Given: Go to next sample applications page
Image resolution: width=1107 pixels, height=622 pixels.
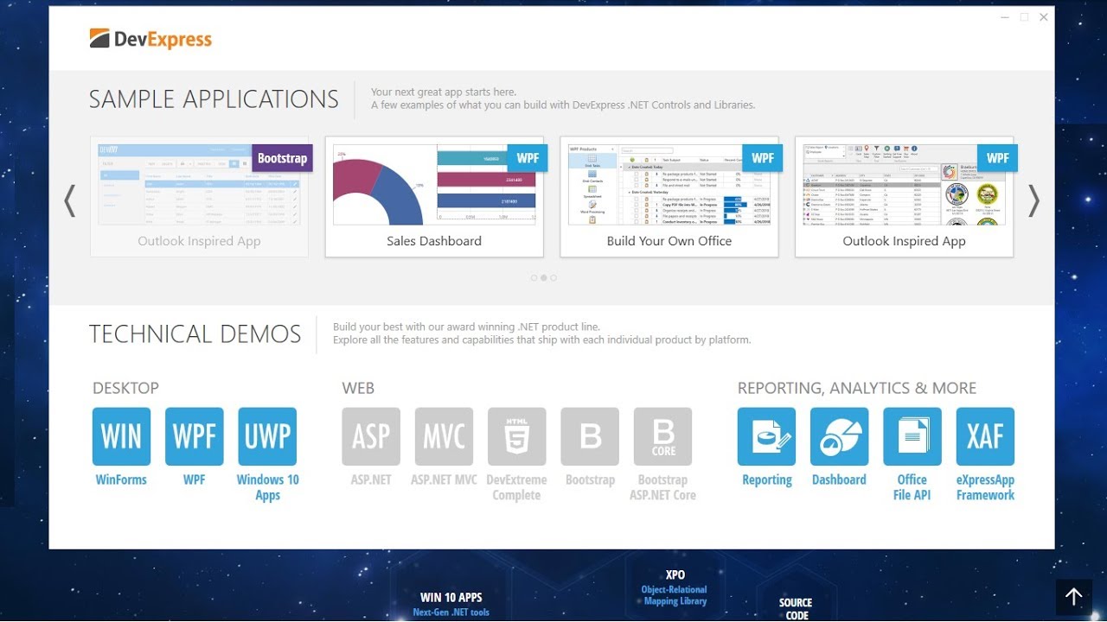Looking at the screenshot, I should point(1033,200).
